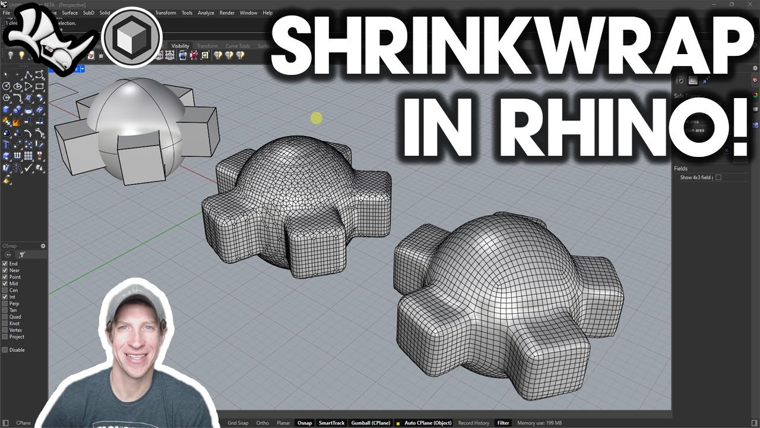760x428 pixels.
Task: Toggle SmartTrack in status bar
Action: pos(331,423)
